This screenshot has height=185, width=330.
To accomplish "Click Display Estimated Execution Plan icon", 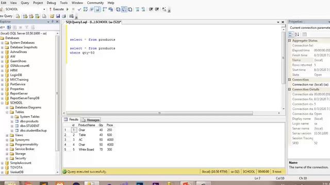I will click(x=86, y=9).
